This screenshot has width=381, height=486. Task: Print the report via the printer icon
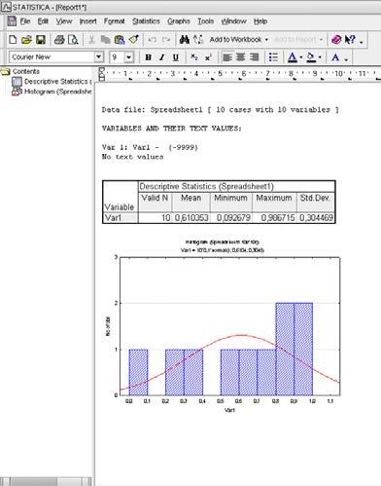59,40
